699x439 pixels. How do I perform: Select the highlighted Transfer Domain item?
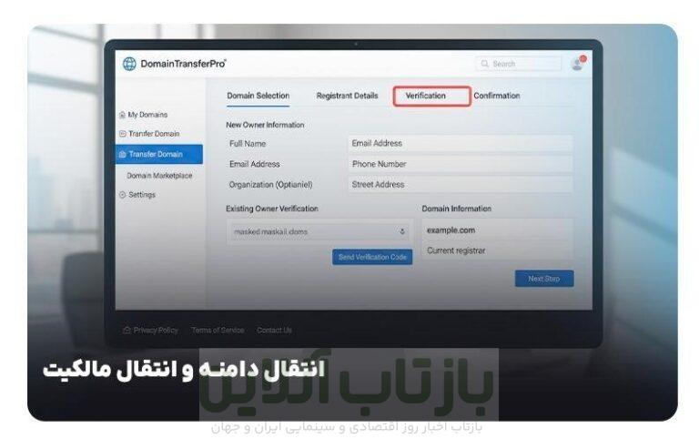click(x=159, y=154)
